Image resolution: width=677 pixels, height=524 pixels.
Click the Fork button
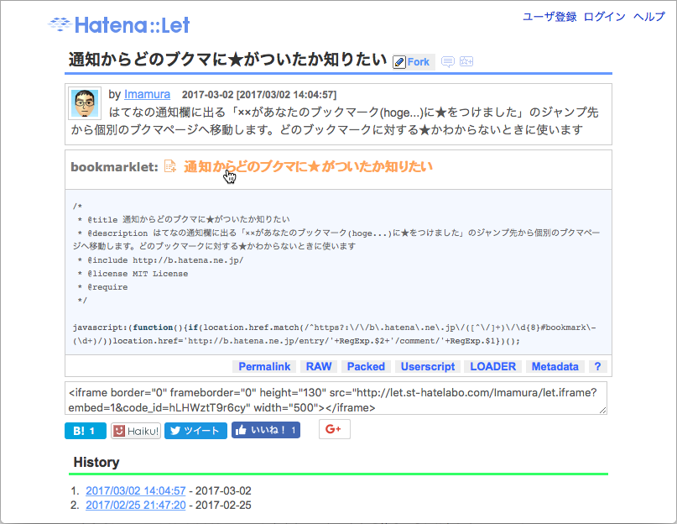pos(414,62)
